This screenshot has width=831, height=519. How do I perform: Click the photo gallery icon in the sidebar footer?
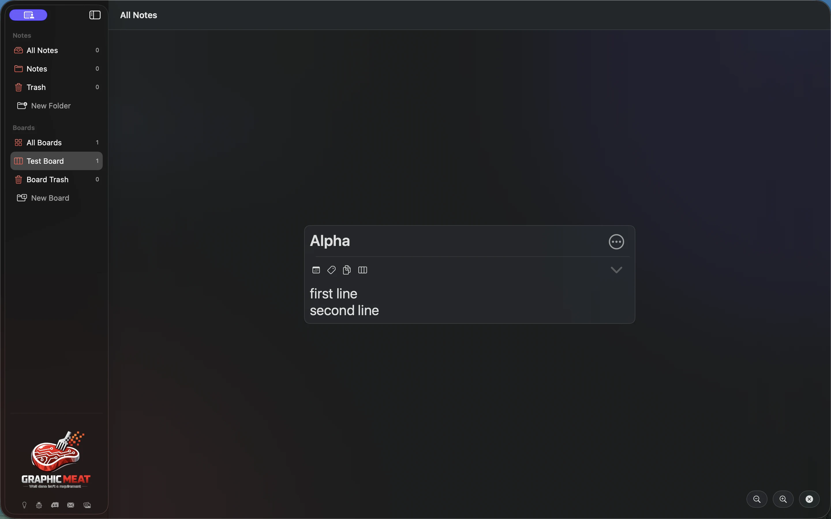point(87,505)
